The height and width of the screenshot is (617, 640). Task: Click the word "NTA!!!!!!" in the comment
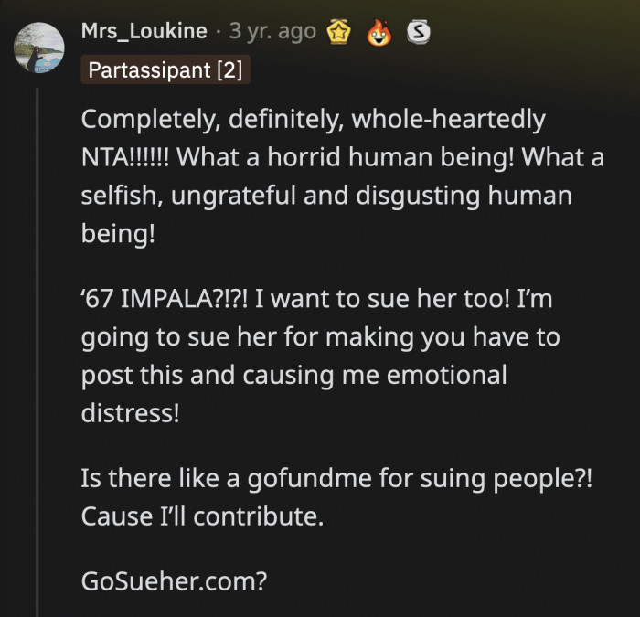click(125, 157)
